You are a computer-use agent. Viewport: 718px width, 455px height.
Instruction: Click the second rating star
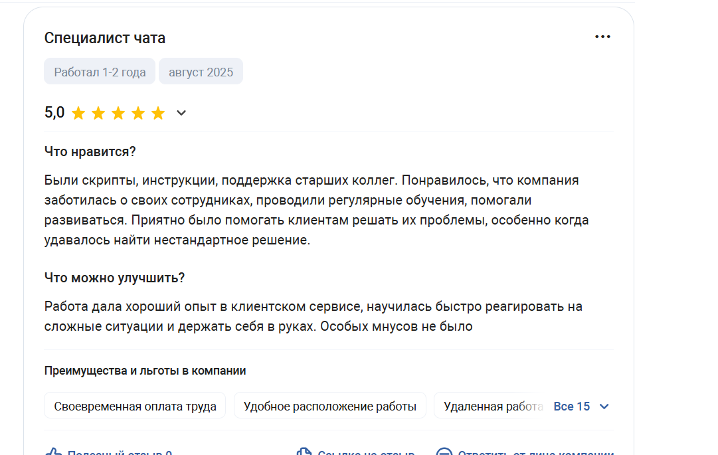(x=98, y=113)
